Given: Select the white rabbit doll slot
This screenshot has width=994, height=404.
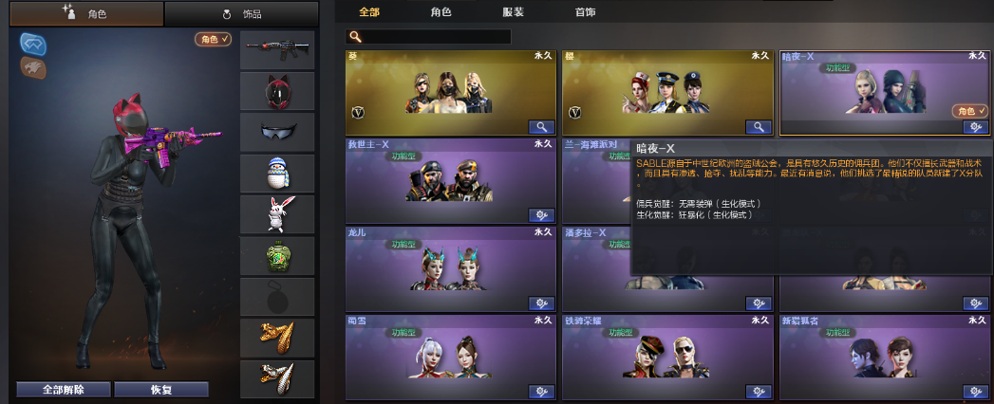Looking at the screenshot, I should coord(277,214).
